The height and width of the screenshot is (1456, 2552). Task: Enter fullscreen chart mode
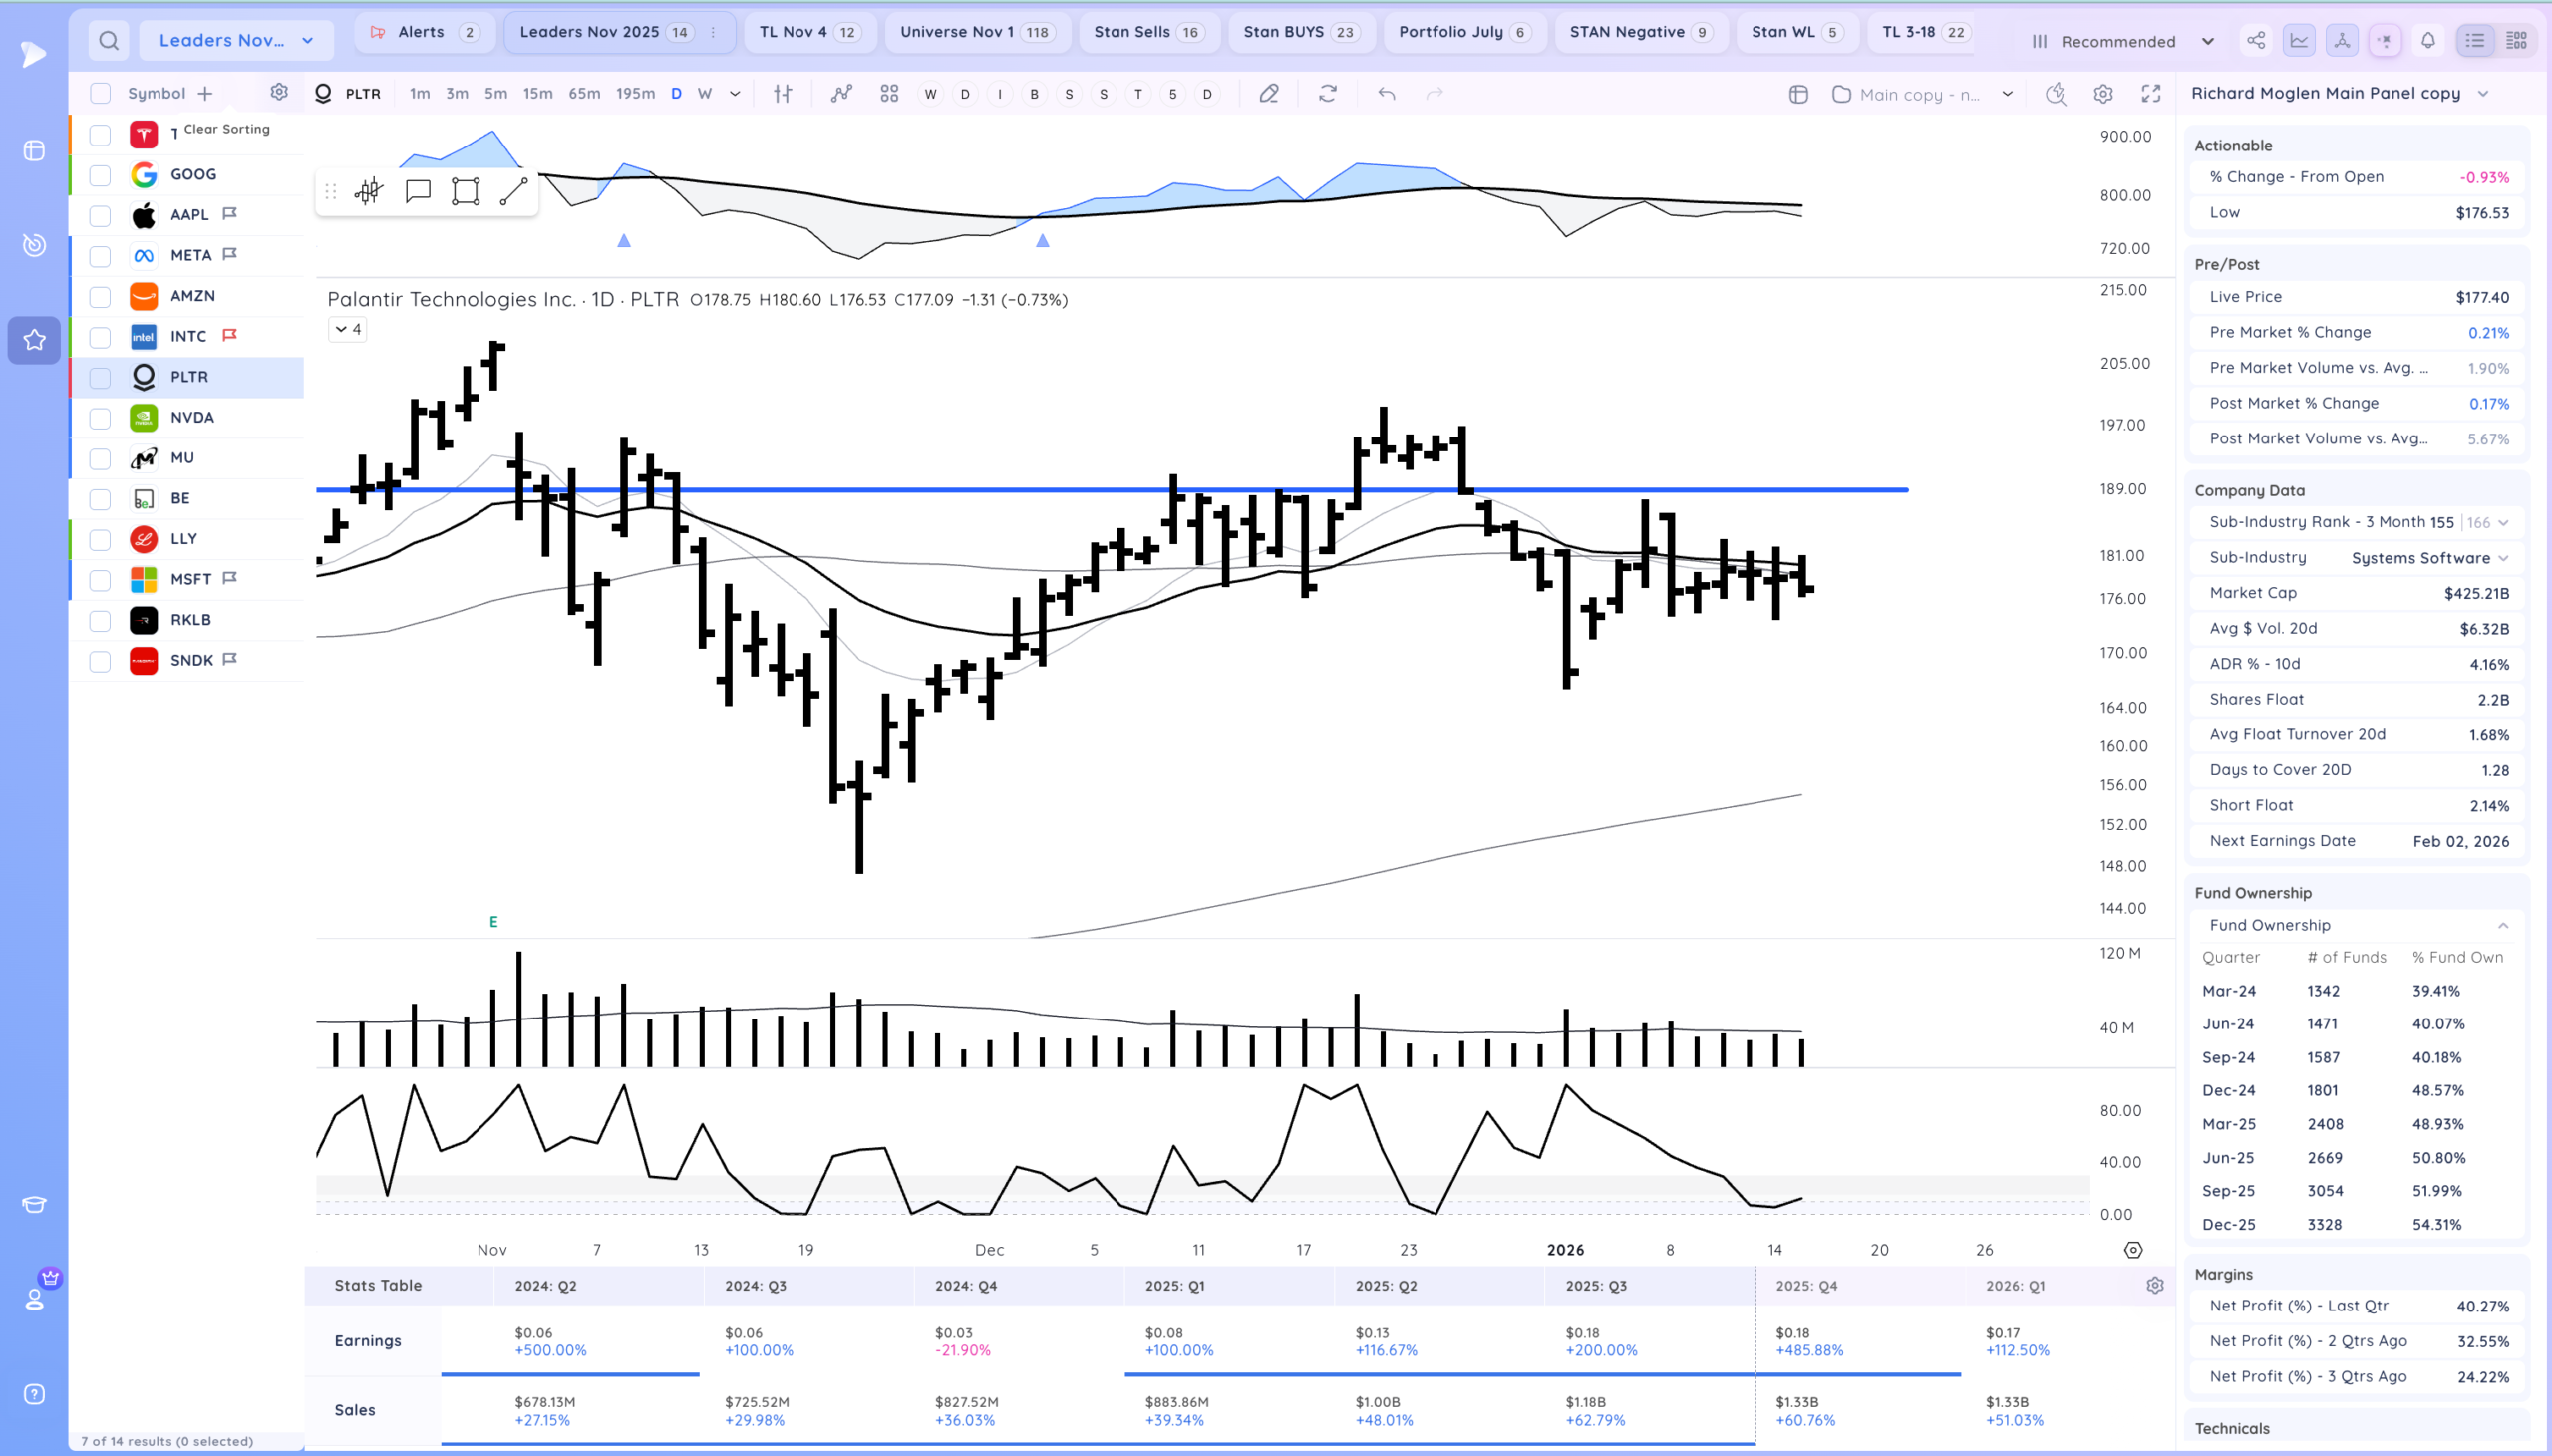[2151, 94]
